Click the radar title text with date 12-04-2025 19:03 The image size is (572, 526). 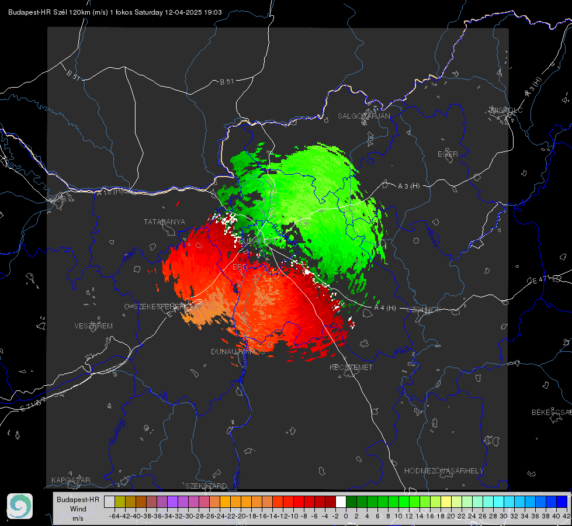115,12
